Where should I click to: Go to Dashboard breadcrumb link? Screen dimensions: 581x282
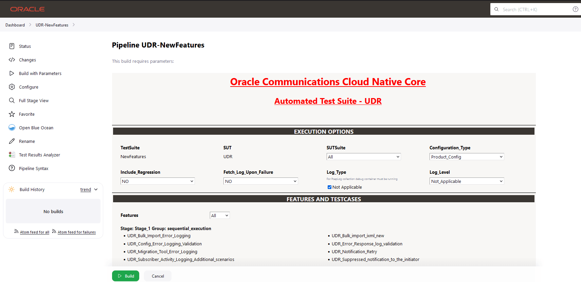15,25
